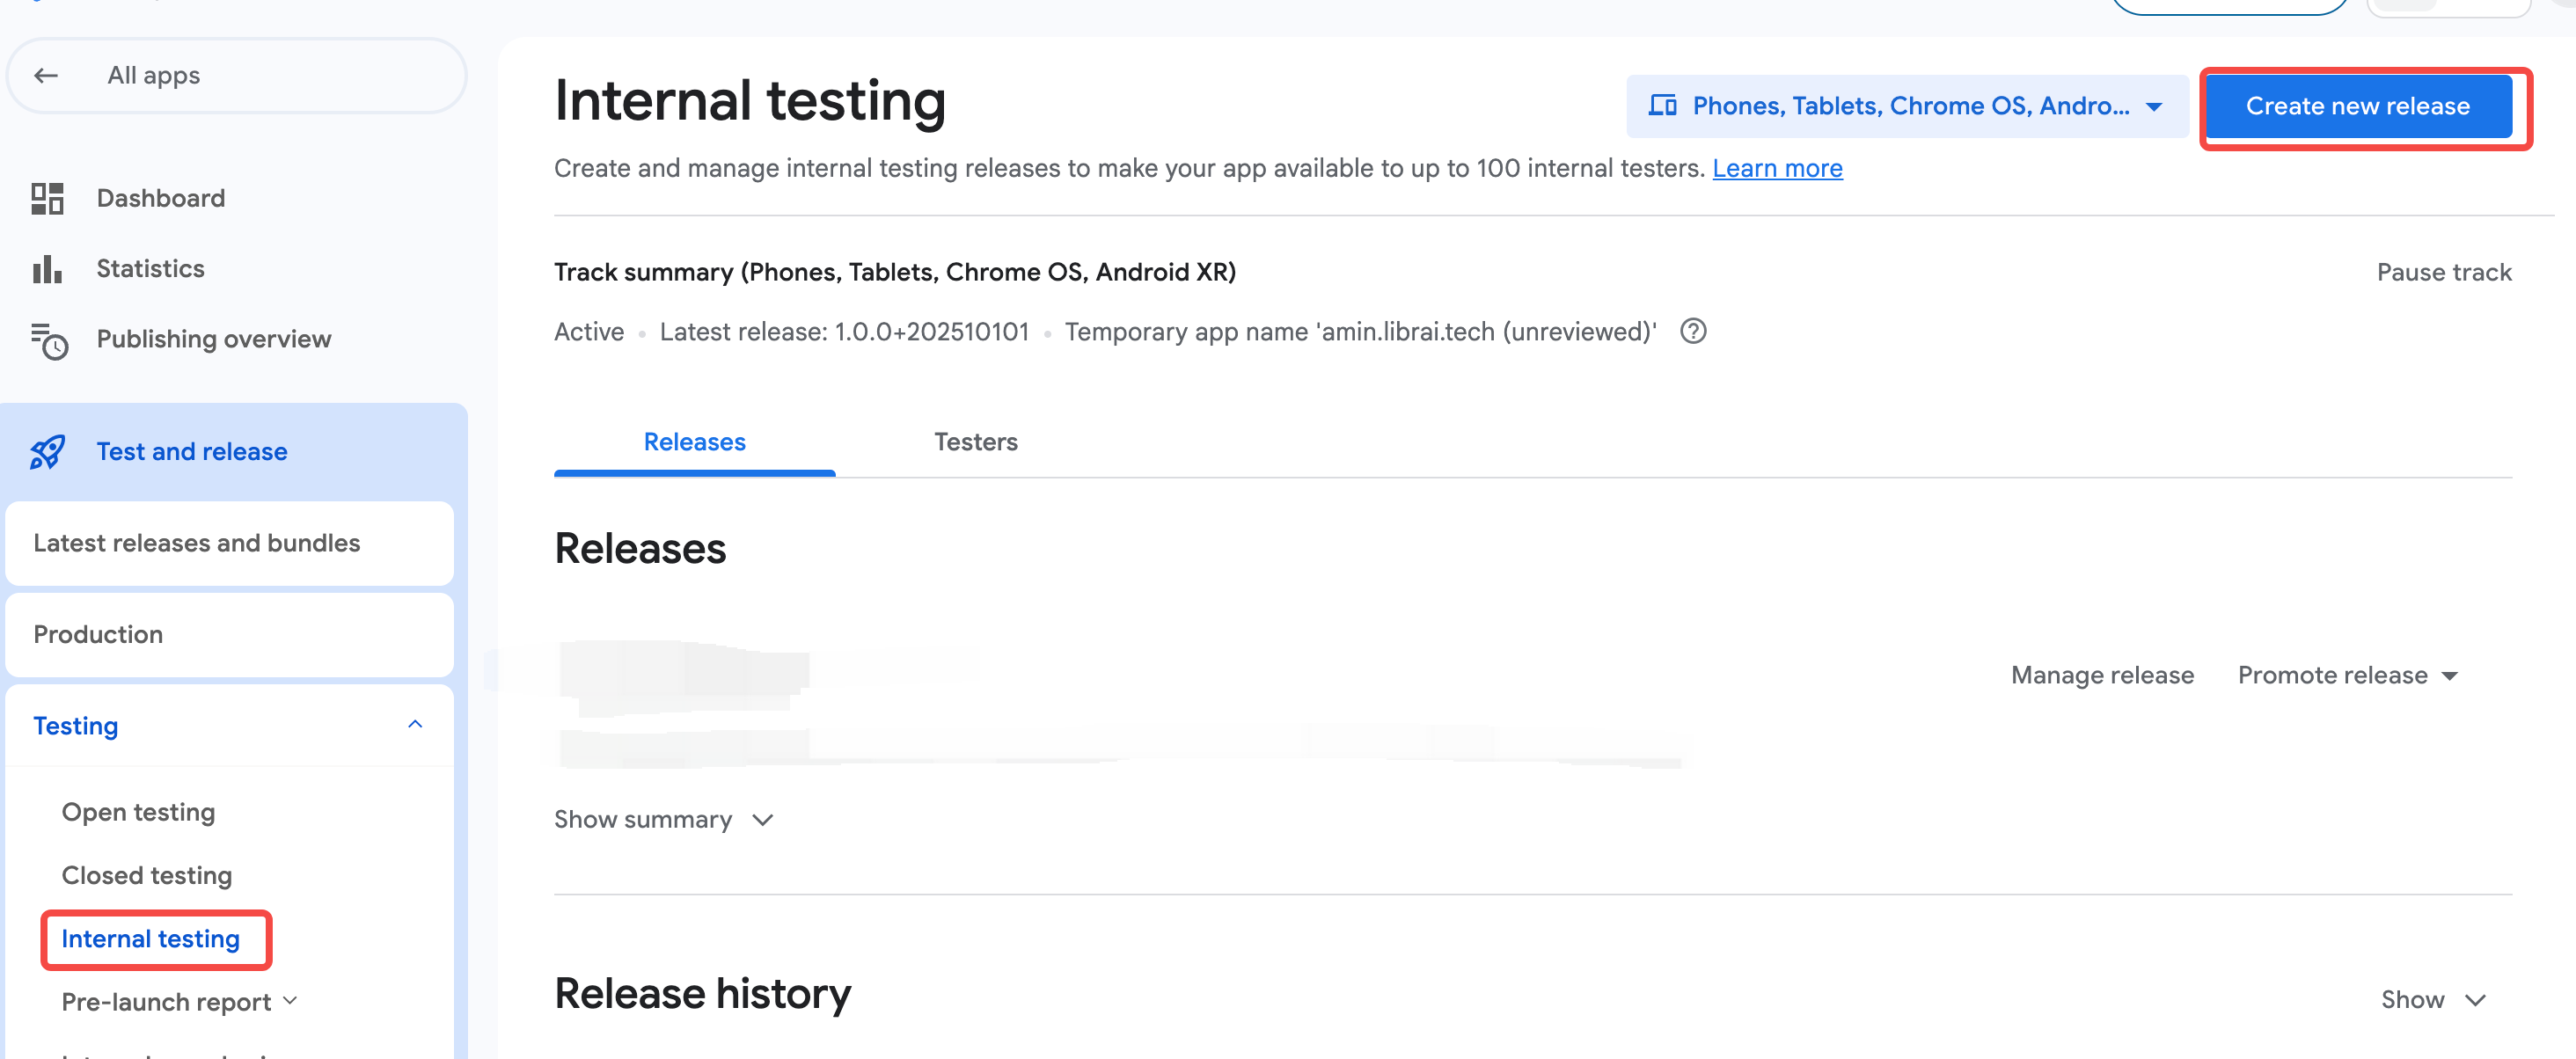Screen dimensions: 2576x1059
Task: Click the back arrow beside All apps
Action: tap(46, 76)
